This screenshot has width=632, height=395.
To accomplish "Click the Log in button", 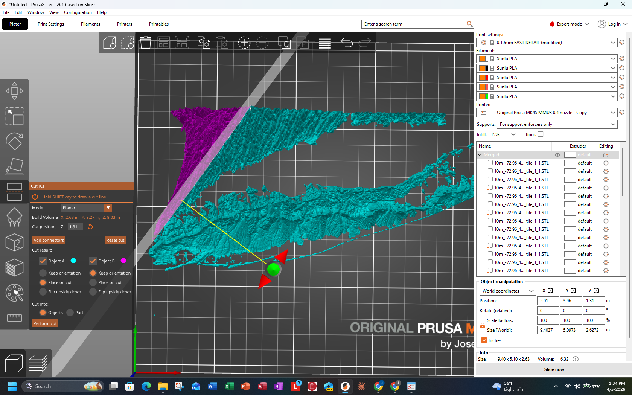I will click(x=613, y=24).
